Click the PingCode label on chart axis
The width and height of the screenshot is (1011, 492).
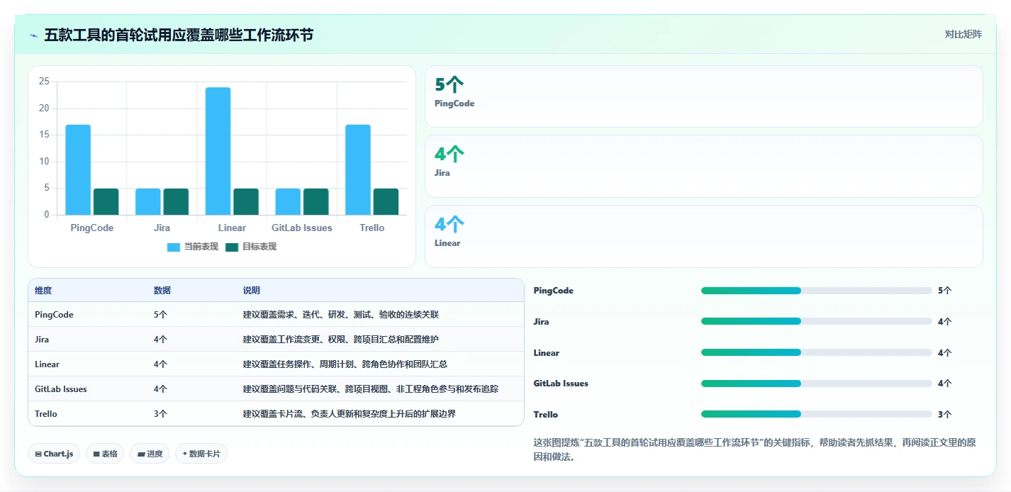click(x=92, y=228)
